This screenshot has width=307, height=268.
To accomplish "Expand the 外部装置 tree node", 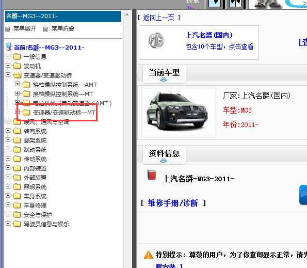I will click(8, 177).
